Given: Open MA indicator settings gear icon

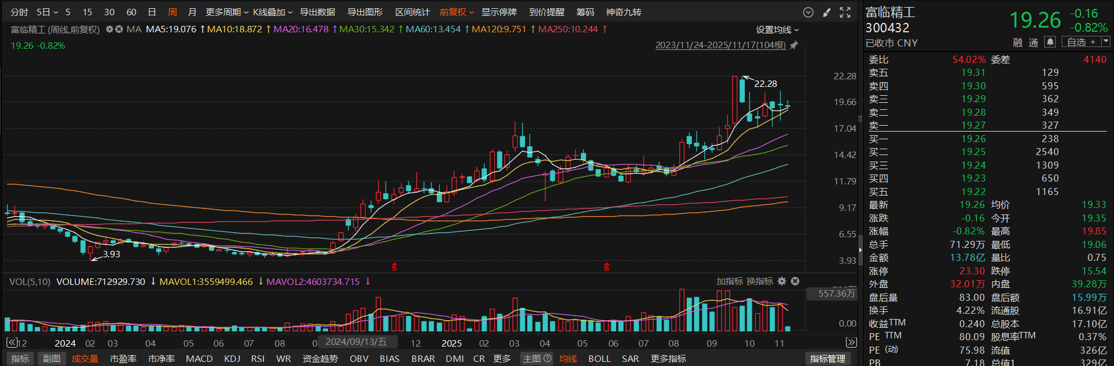Looking at the screenshot, I should pyautogui.click(x=109, y=29).
